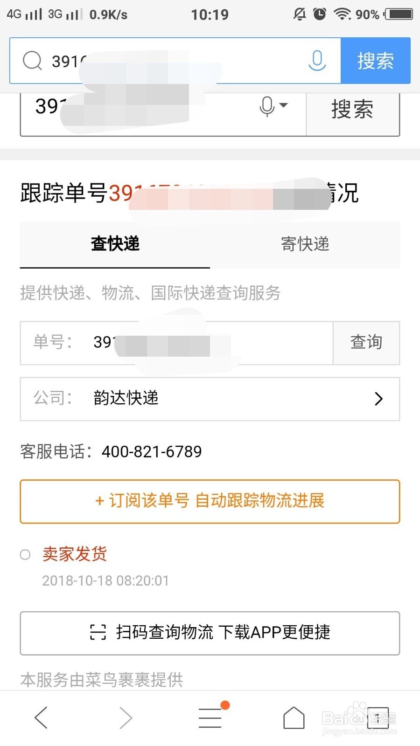Subscribe via 订阅该单号 orange button
The width and height of the screenshot is (420, 746).
210,501
